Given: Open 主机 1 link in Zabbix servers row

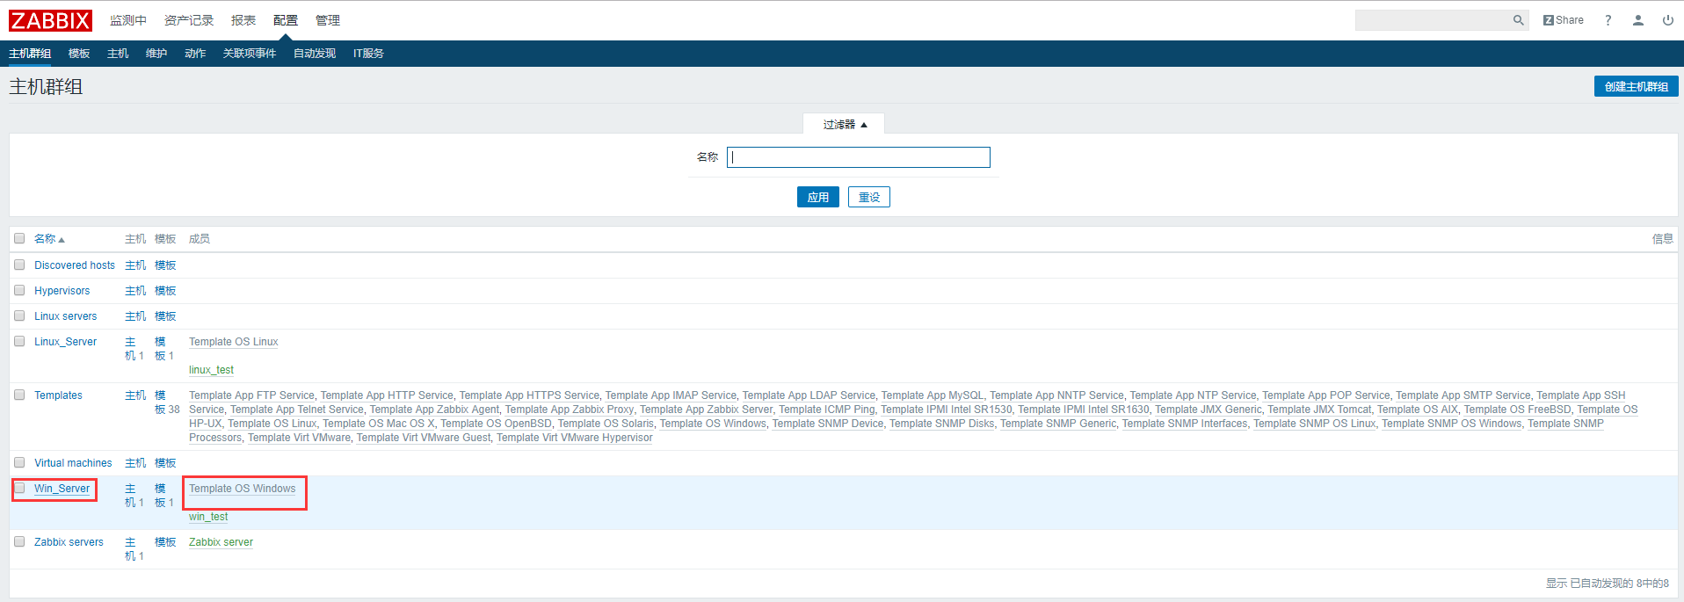Looking at the screenshot, I should click(134, 549).
